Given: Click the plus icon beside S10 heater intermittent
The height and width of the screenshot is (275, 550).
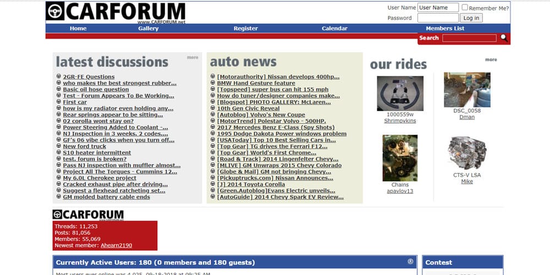Looking at the screenshot, I should click(59, 152).
